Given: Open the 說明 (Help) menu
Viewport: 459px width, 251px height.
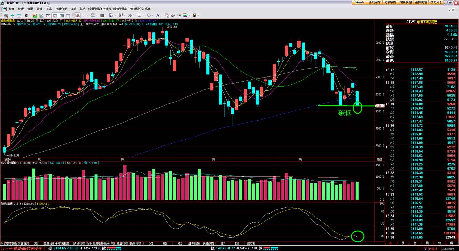Looking at the screenshot, I should (83, 9).
